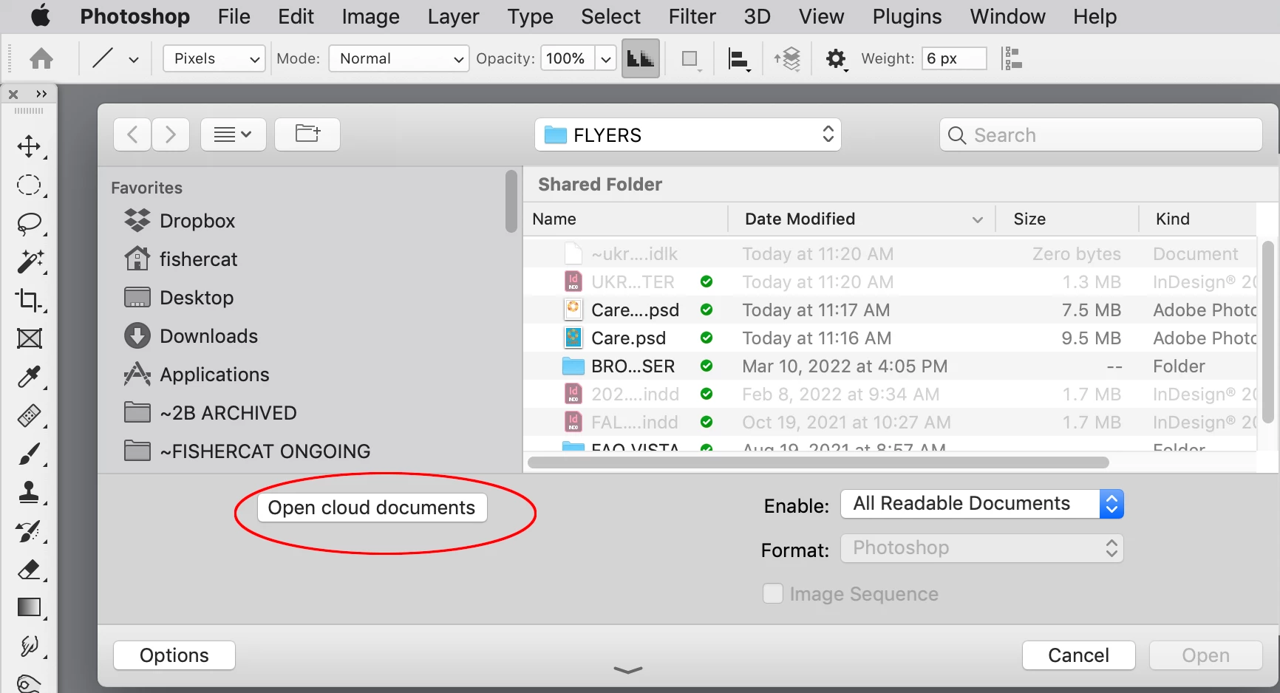Select the Smudge tool
This screenshot has width=1280, height=693.
coord(30,646)
